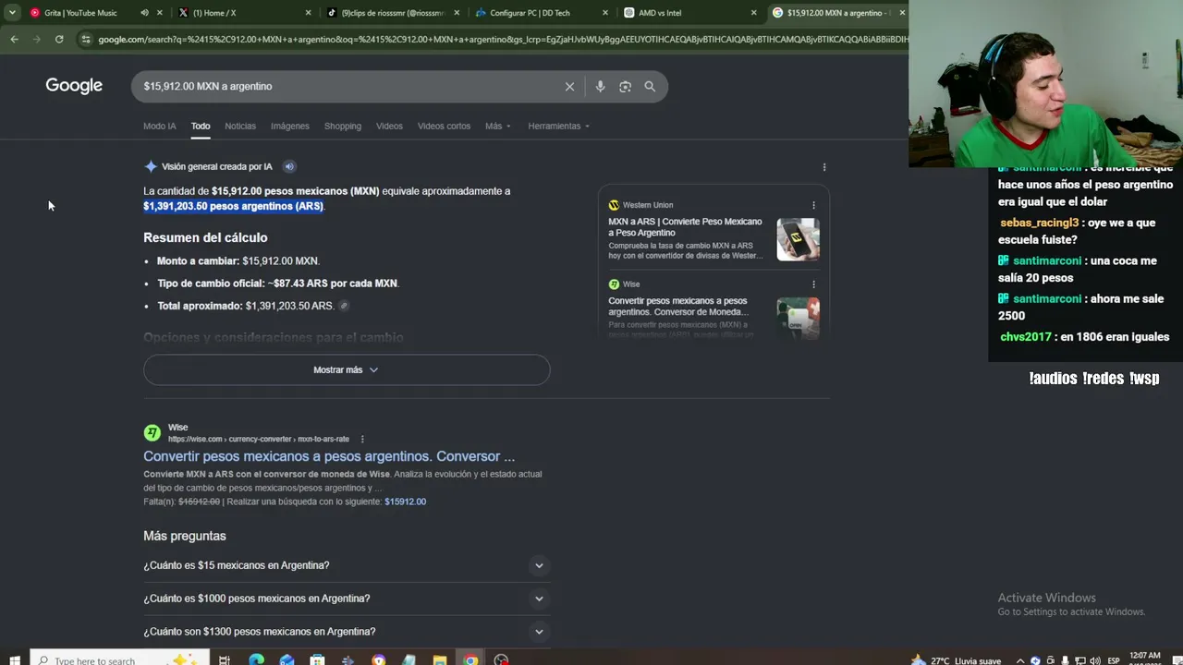Screen dimensions: 1183x665
Task: Search instead for $15912.00 link
Action: pyautogui.click(x=405, y=502)
